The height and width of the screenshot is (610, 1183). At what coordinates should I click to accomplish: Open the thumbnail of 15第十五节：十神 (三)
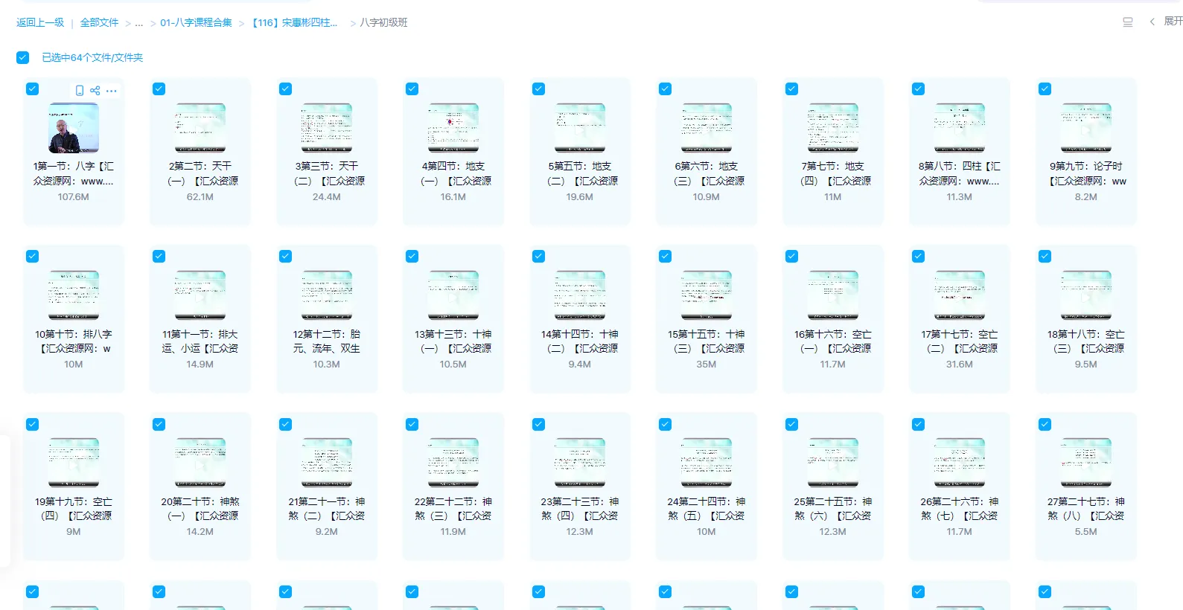pyautogui.click(x=707, y=295)
